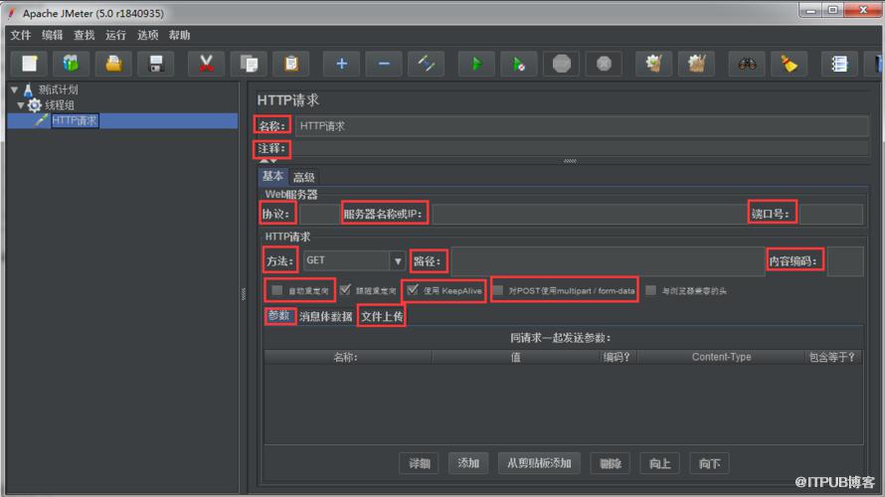Click the Content-Type column header
The height and width of the screenshot is (497, 885).
[721, 357]
